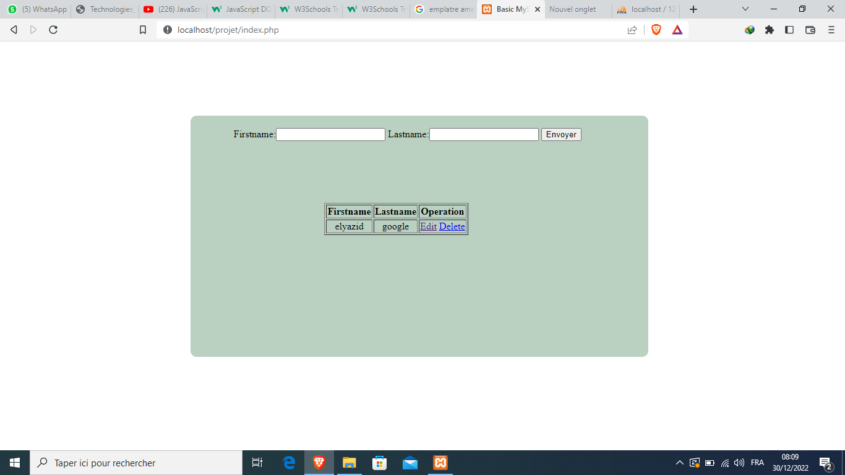This screenshot has width=845, height=475.
Task: Switch to the YouTube JavaScript tab
Action: [x=173, y=9]
